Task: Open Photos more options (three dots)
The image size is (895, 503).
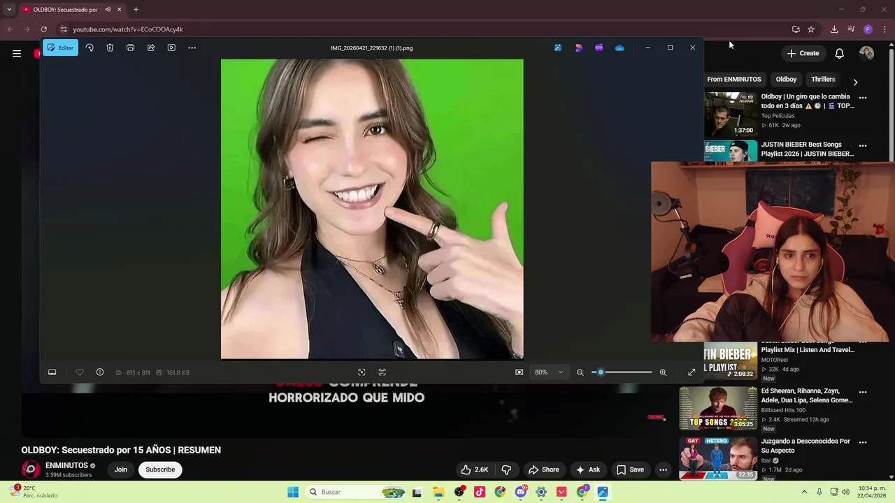Action: click(x=192, y=48)
